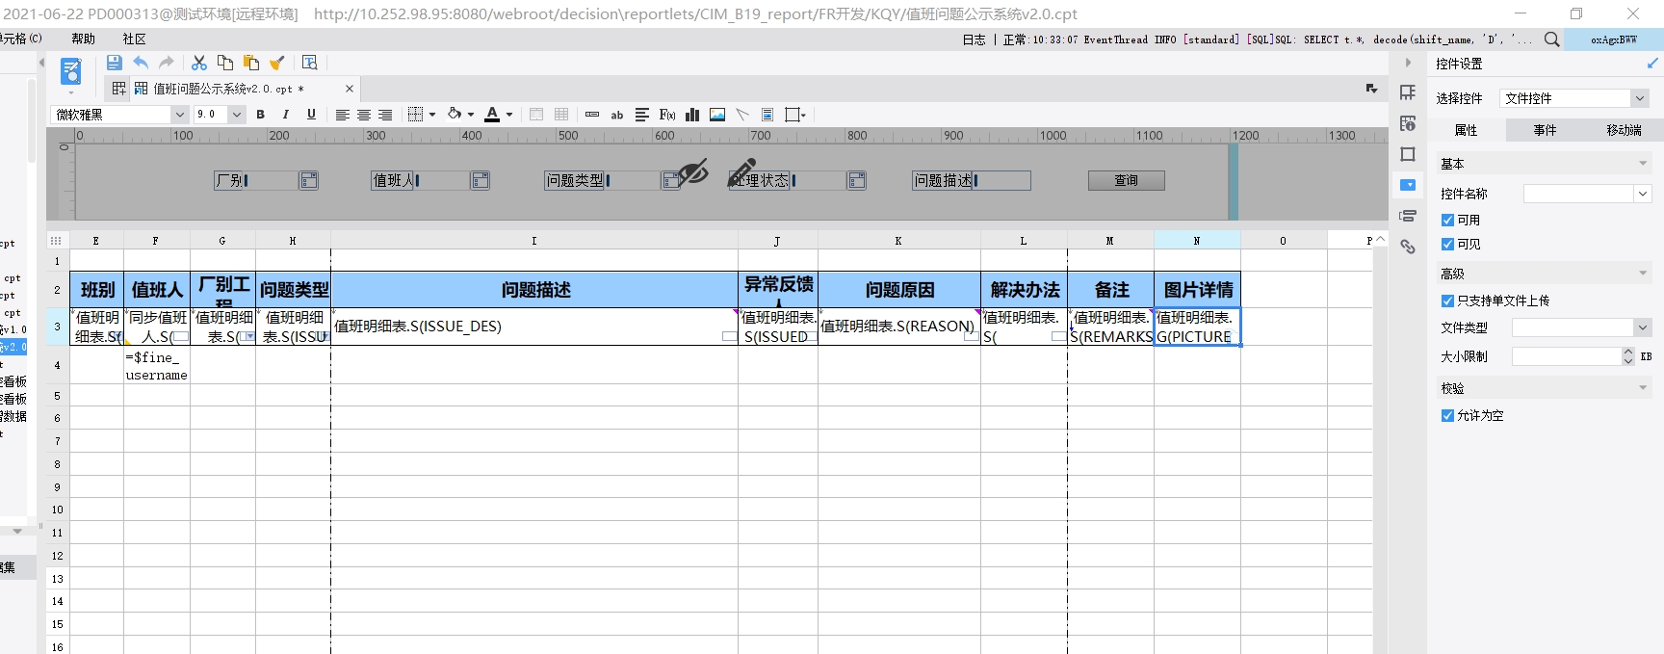
Task: Paste clipboard contents
Action: tap(251, 63)
